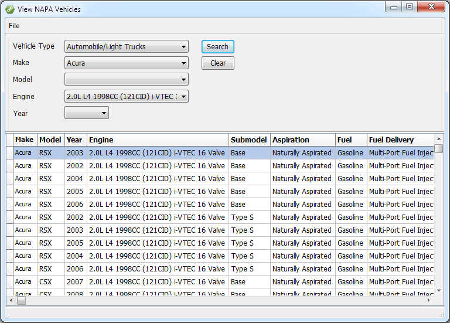Click the horizontal scrollbar right arrow

tap(428, 300)
